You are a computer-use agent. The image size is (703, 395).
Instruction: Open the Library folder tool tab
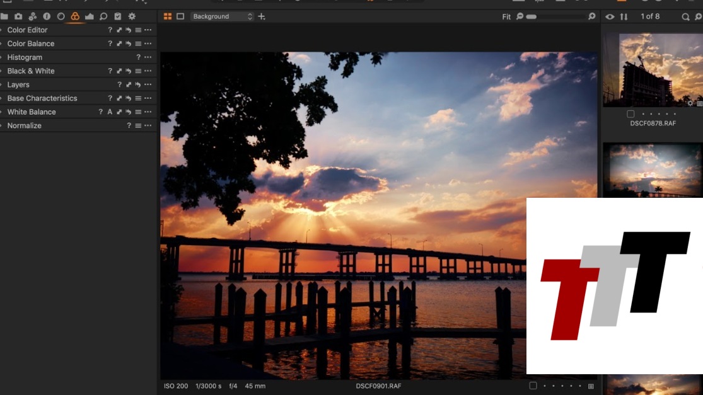[x=4, y=16]
